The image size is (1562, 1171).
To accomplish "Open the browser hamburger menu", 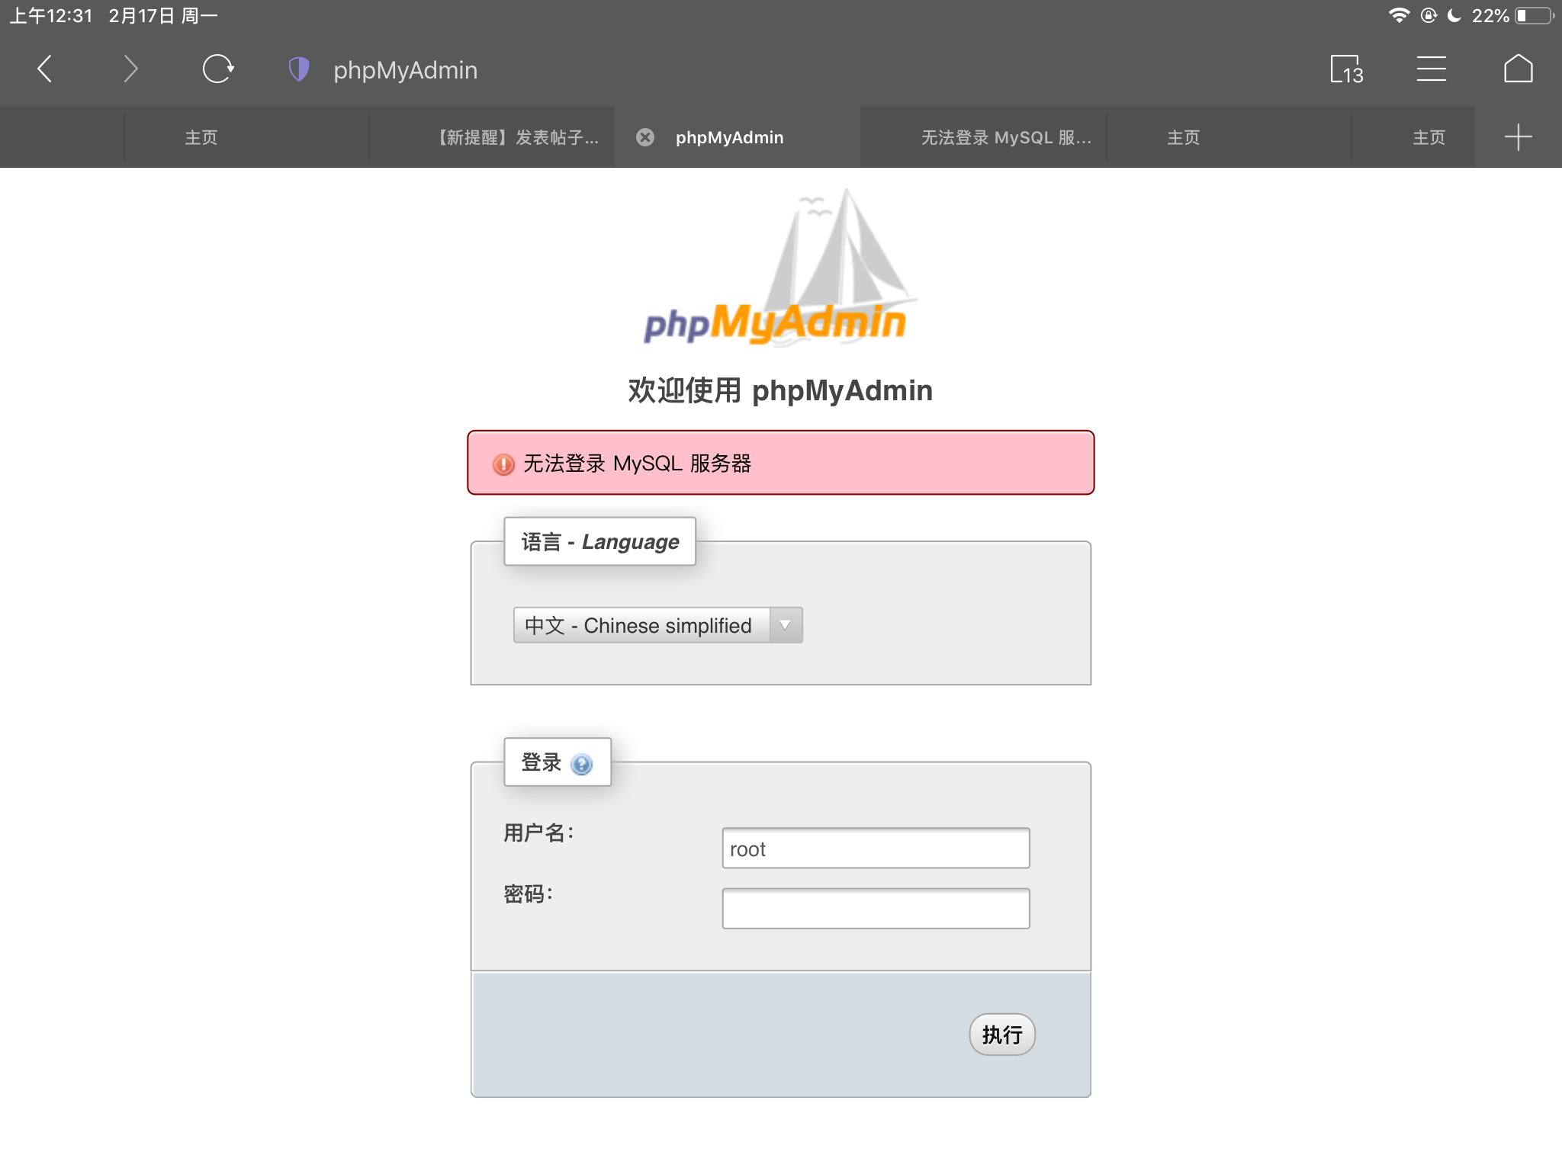I will (1431, 69).
